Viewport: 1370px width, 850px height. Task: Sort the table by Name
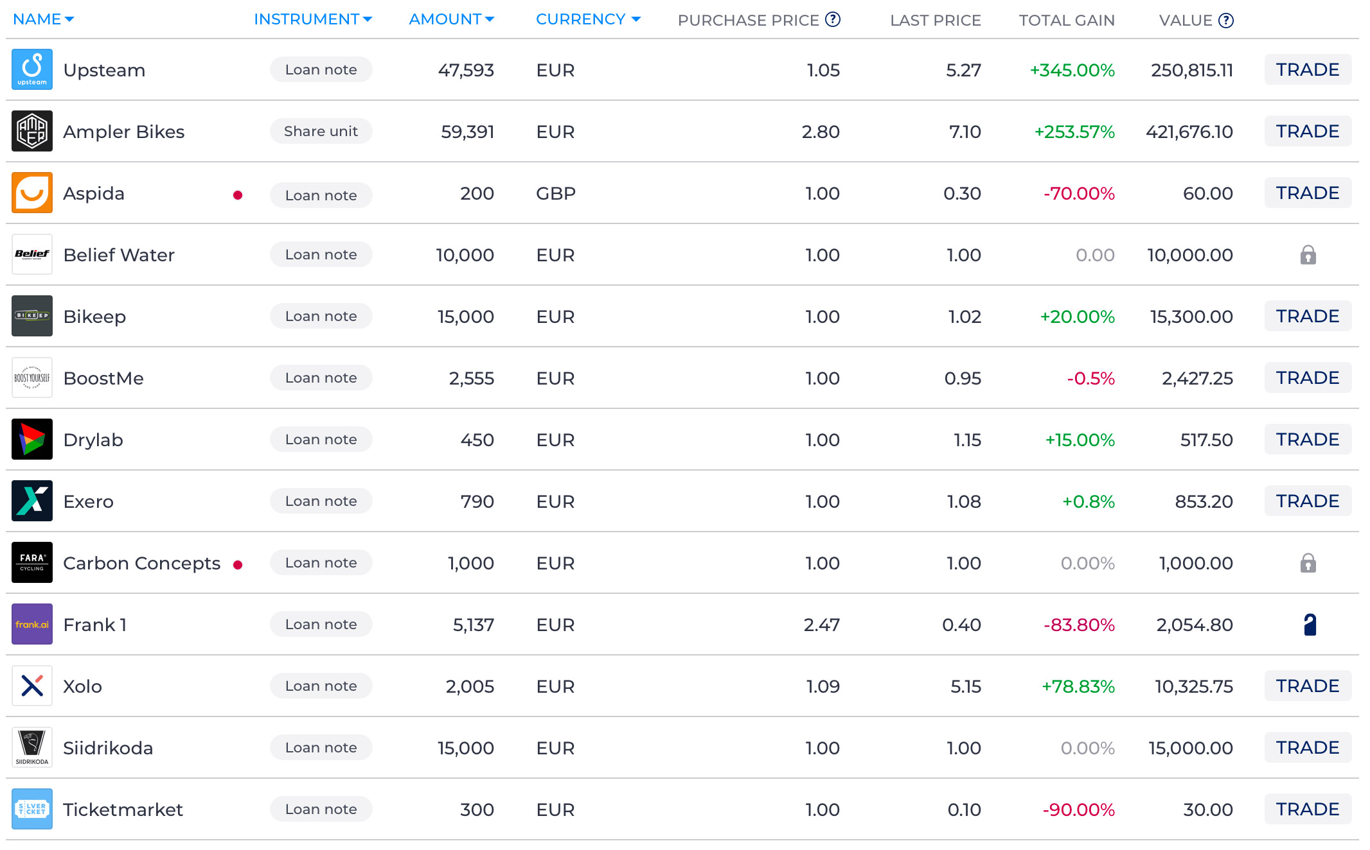pyautogui.click(x=44, y=19)
